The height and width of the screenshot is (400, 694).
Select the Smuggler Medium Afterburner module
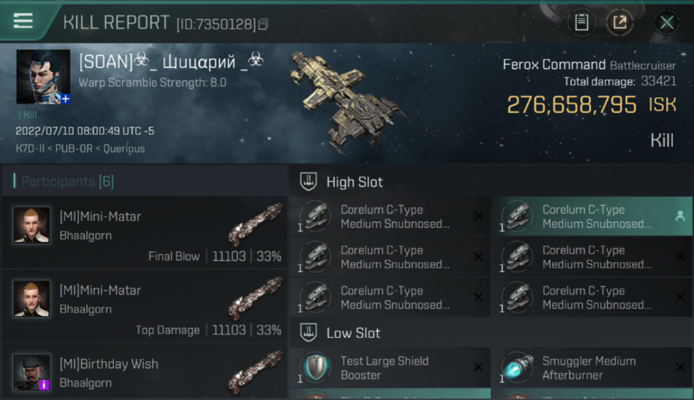(x=592, y=367)
